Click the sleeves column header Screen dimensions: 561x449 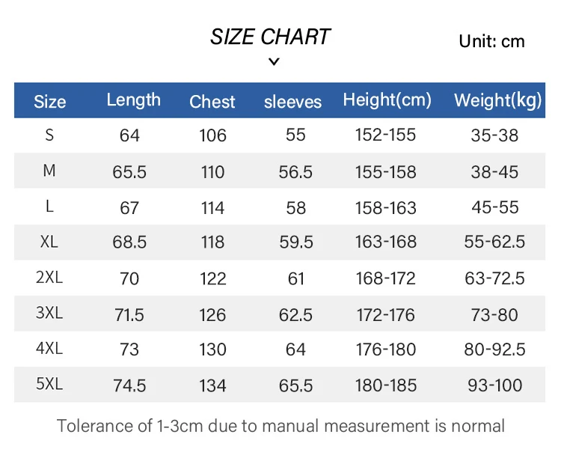coord(292,102)
